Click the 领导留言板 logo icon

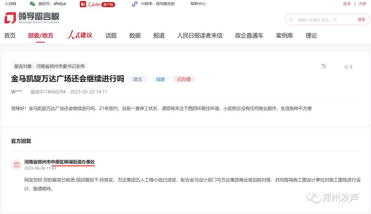(10, 18)
